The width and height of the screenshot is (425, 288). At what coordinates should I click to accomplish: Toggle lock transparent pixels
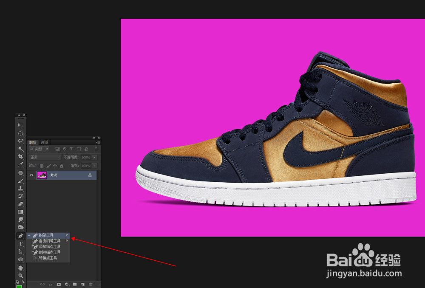(42, 166)
